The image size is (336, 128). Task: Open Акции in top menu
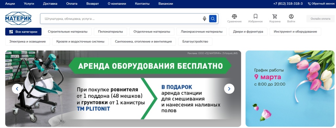point(10,4)
